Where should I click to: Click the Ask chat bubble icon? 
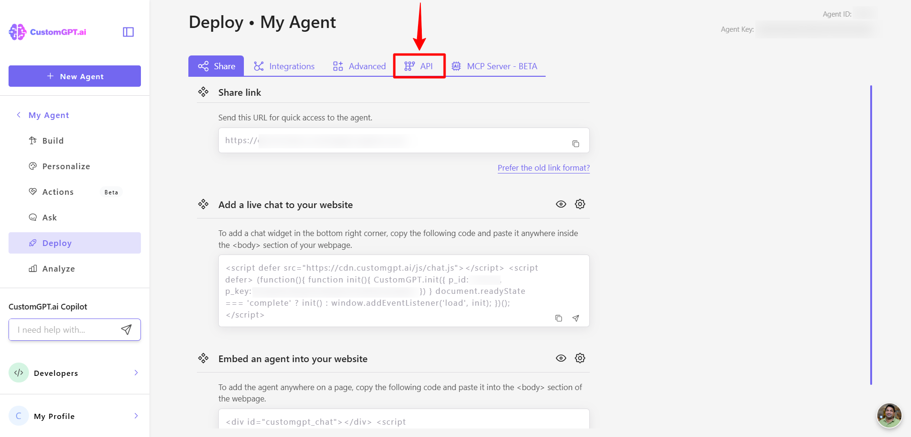pos(33,217)
